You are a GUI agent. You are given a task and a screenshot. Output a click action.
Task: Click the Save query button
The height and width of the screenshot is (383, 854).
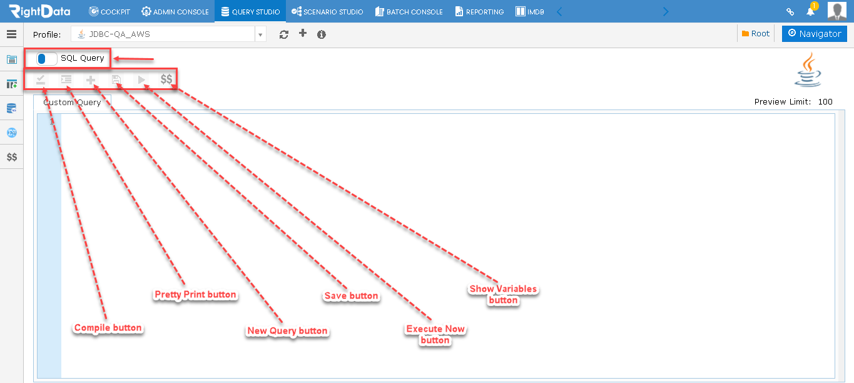coord(116,79)
